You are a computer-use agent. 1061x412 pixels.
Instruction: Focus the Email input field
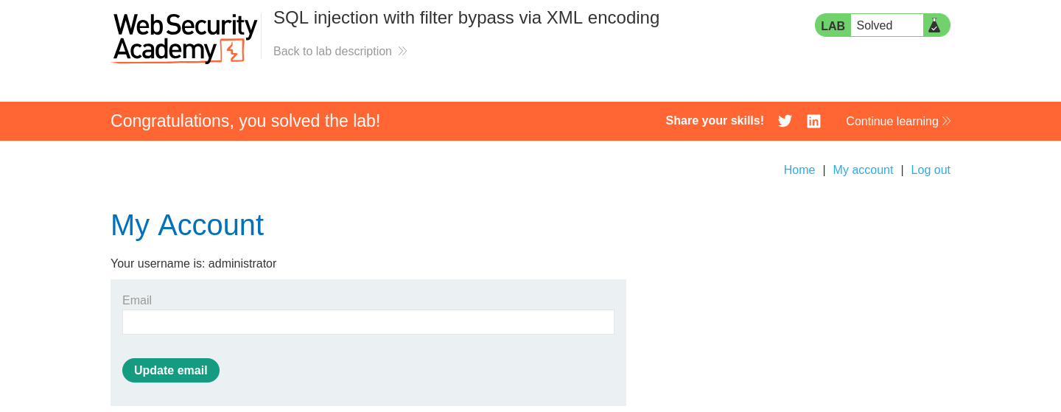[368, 322]
